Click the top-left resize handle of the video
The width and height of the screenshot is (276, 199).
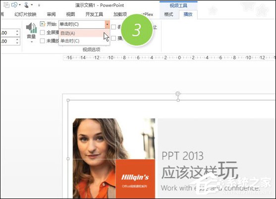click(x=68, y=100)
